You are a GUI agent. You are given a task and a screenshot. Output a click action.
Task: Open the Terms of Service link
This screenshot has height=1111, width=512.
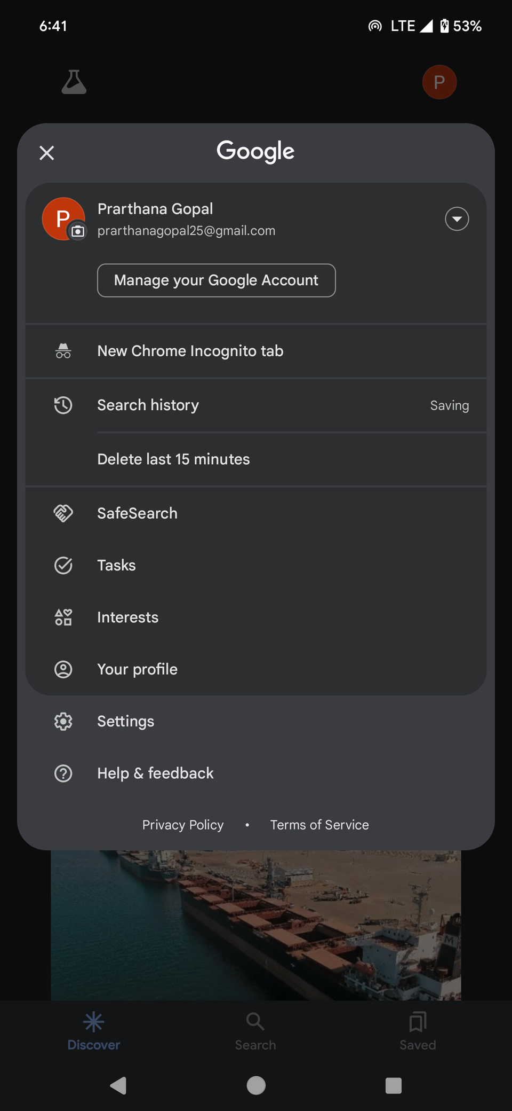[319, 825]
